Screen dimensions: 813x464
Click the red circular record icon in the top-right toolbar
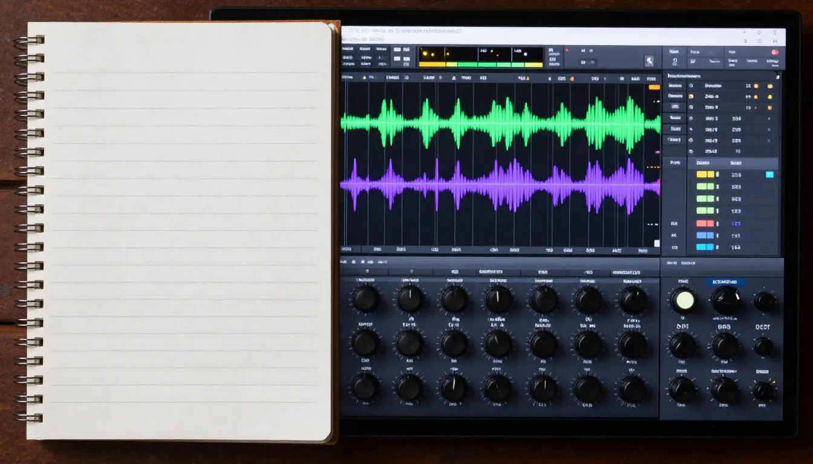pos(775,53)
